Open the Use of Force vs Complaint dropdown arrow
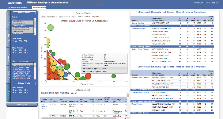The image size is (223, 119). pyautogui.click(x=100, y=17)
